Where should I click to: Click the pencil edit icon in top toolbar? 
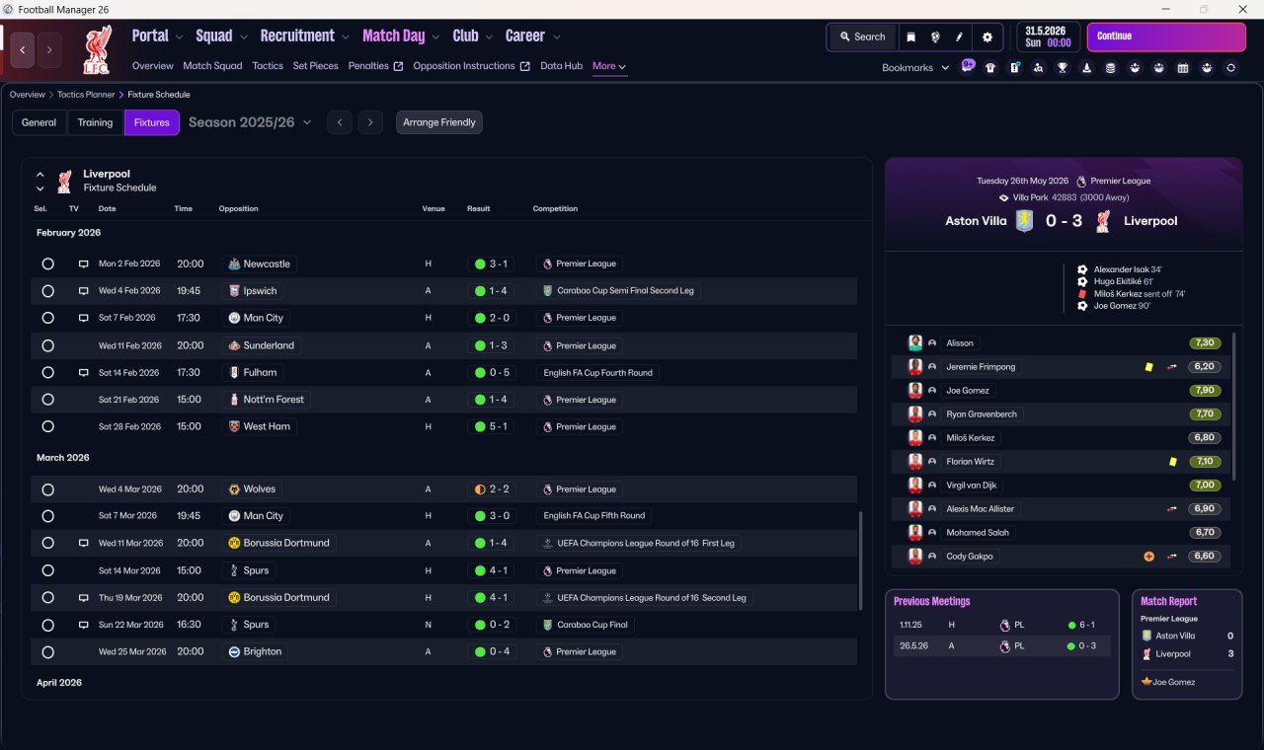(x=959, y=37)
